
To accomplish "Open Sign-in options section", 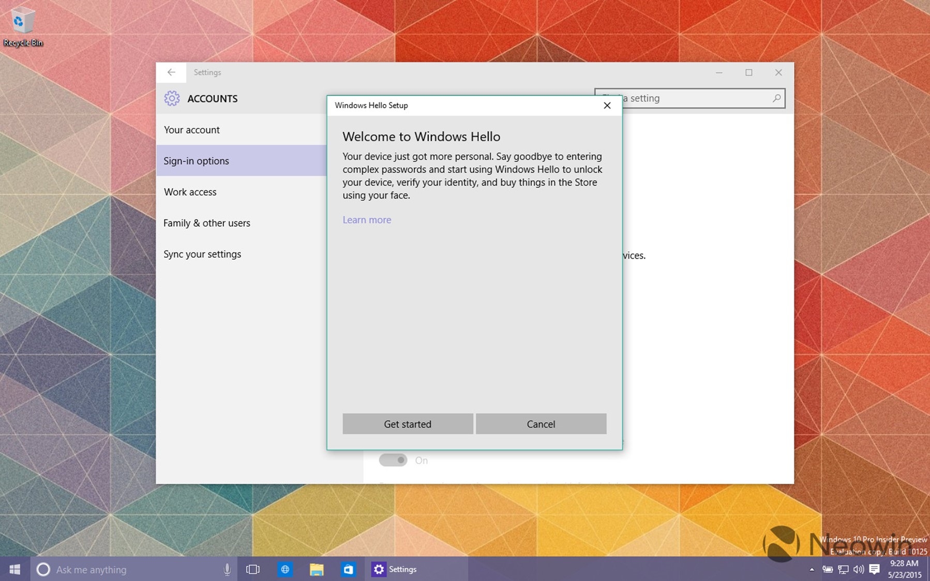I will pyautogui.click(x=197, y=161).
